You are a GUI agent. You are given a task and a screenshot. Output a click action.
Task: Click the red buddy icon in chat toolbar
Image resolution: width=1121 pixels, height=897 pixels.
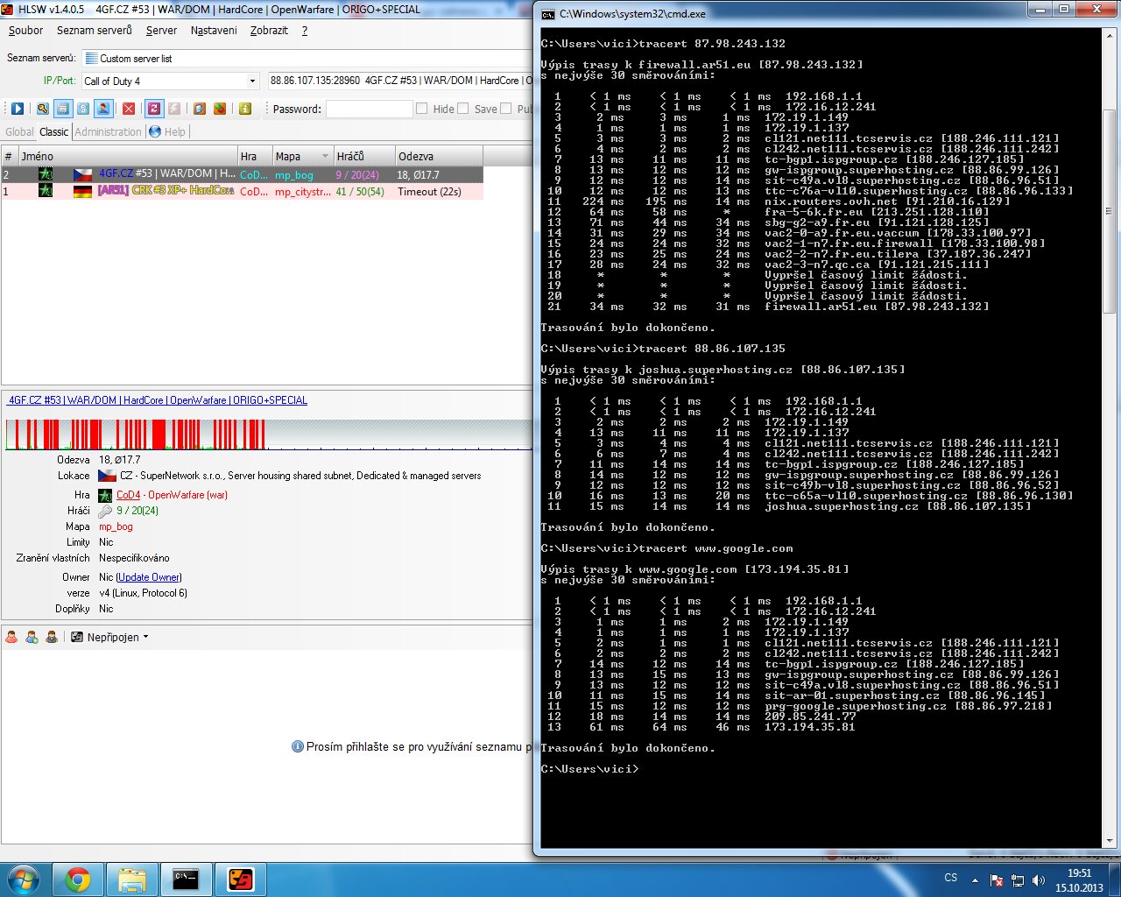click(11, 637)
